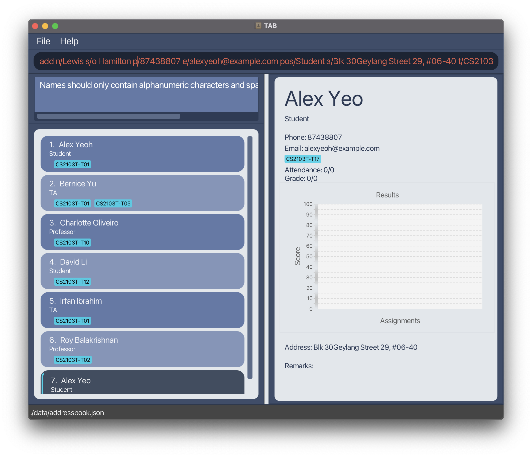Select the David Li contact card
The height and width of the screenshot is (457, 532).
pyautogui.click(x=142, y=271)
